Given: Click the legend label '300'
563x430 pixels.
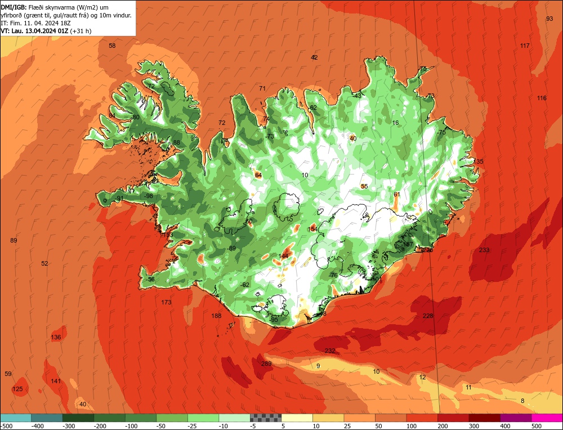Looking at the screenshot, I should 474,426.
